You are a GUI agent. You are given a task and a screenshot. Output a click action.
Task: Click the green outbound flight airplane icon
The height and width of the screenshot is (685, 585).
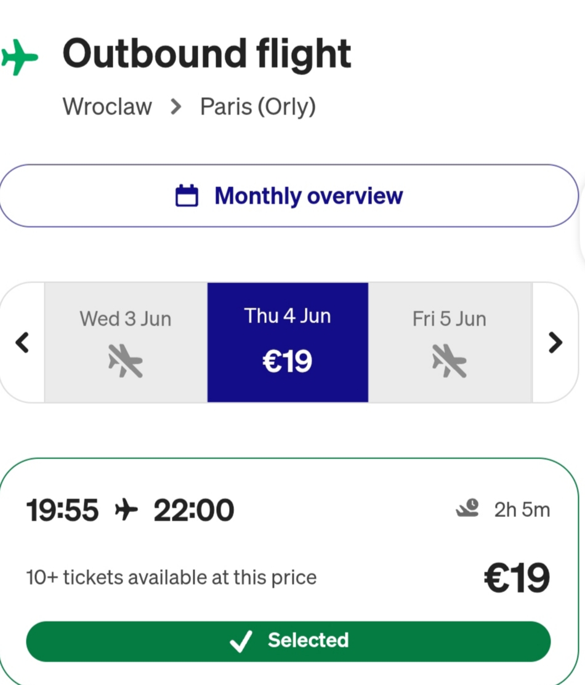pos(19,57)
